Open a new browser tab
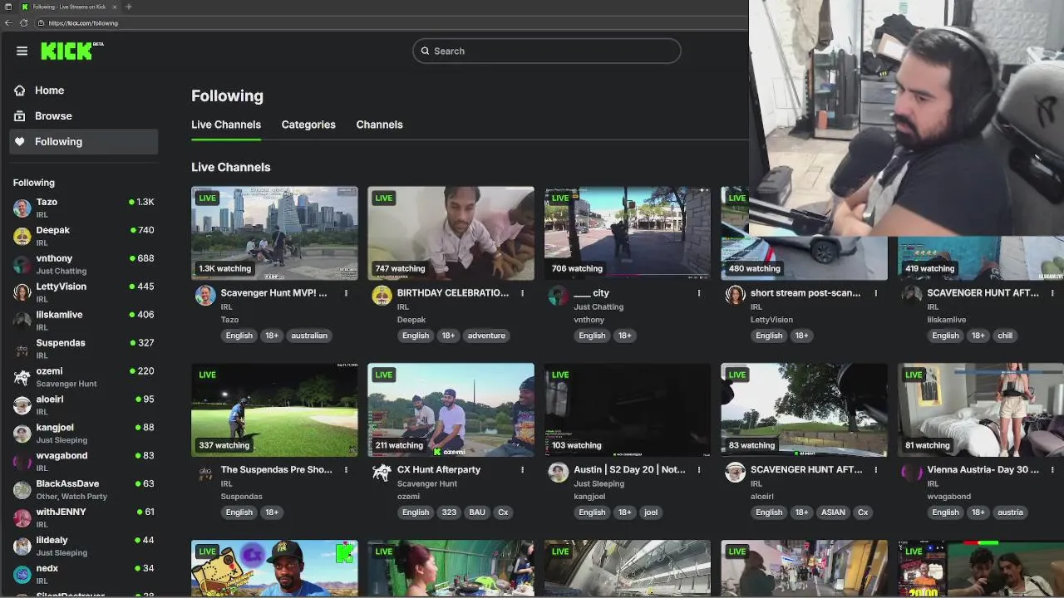Image resolution: width=1064 pixels, height=598 pixels. pos(128,7)
